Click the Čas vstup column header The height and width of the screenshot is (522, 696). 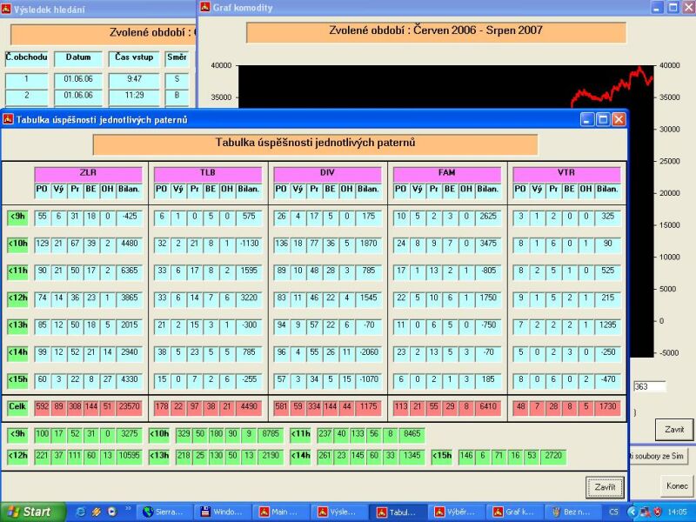pos(134,58)
